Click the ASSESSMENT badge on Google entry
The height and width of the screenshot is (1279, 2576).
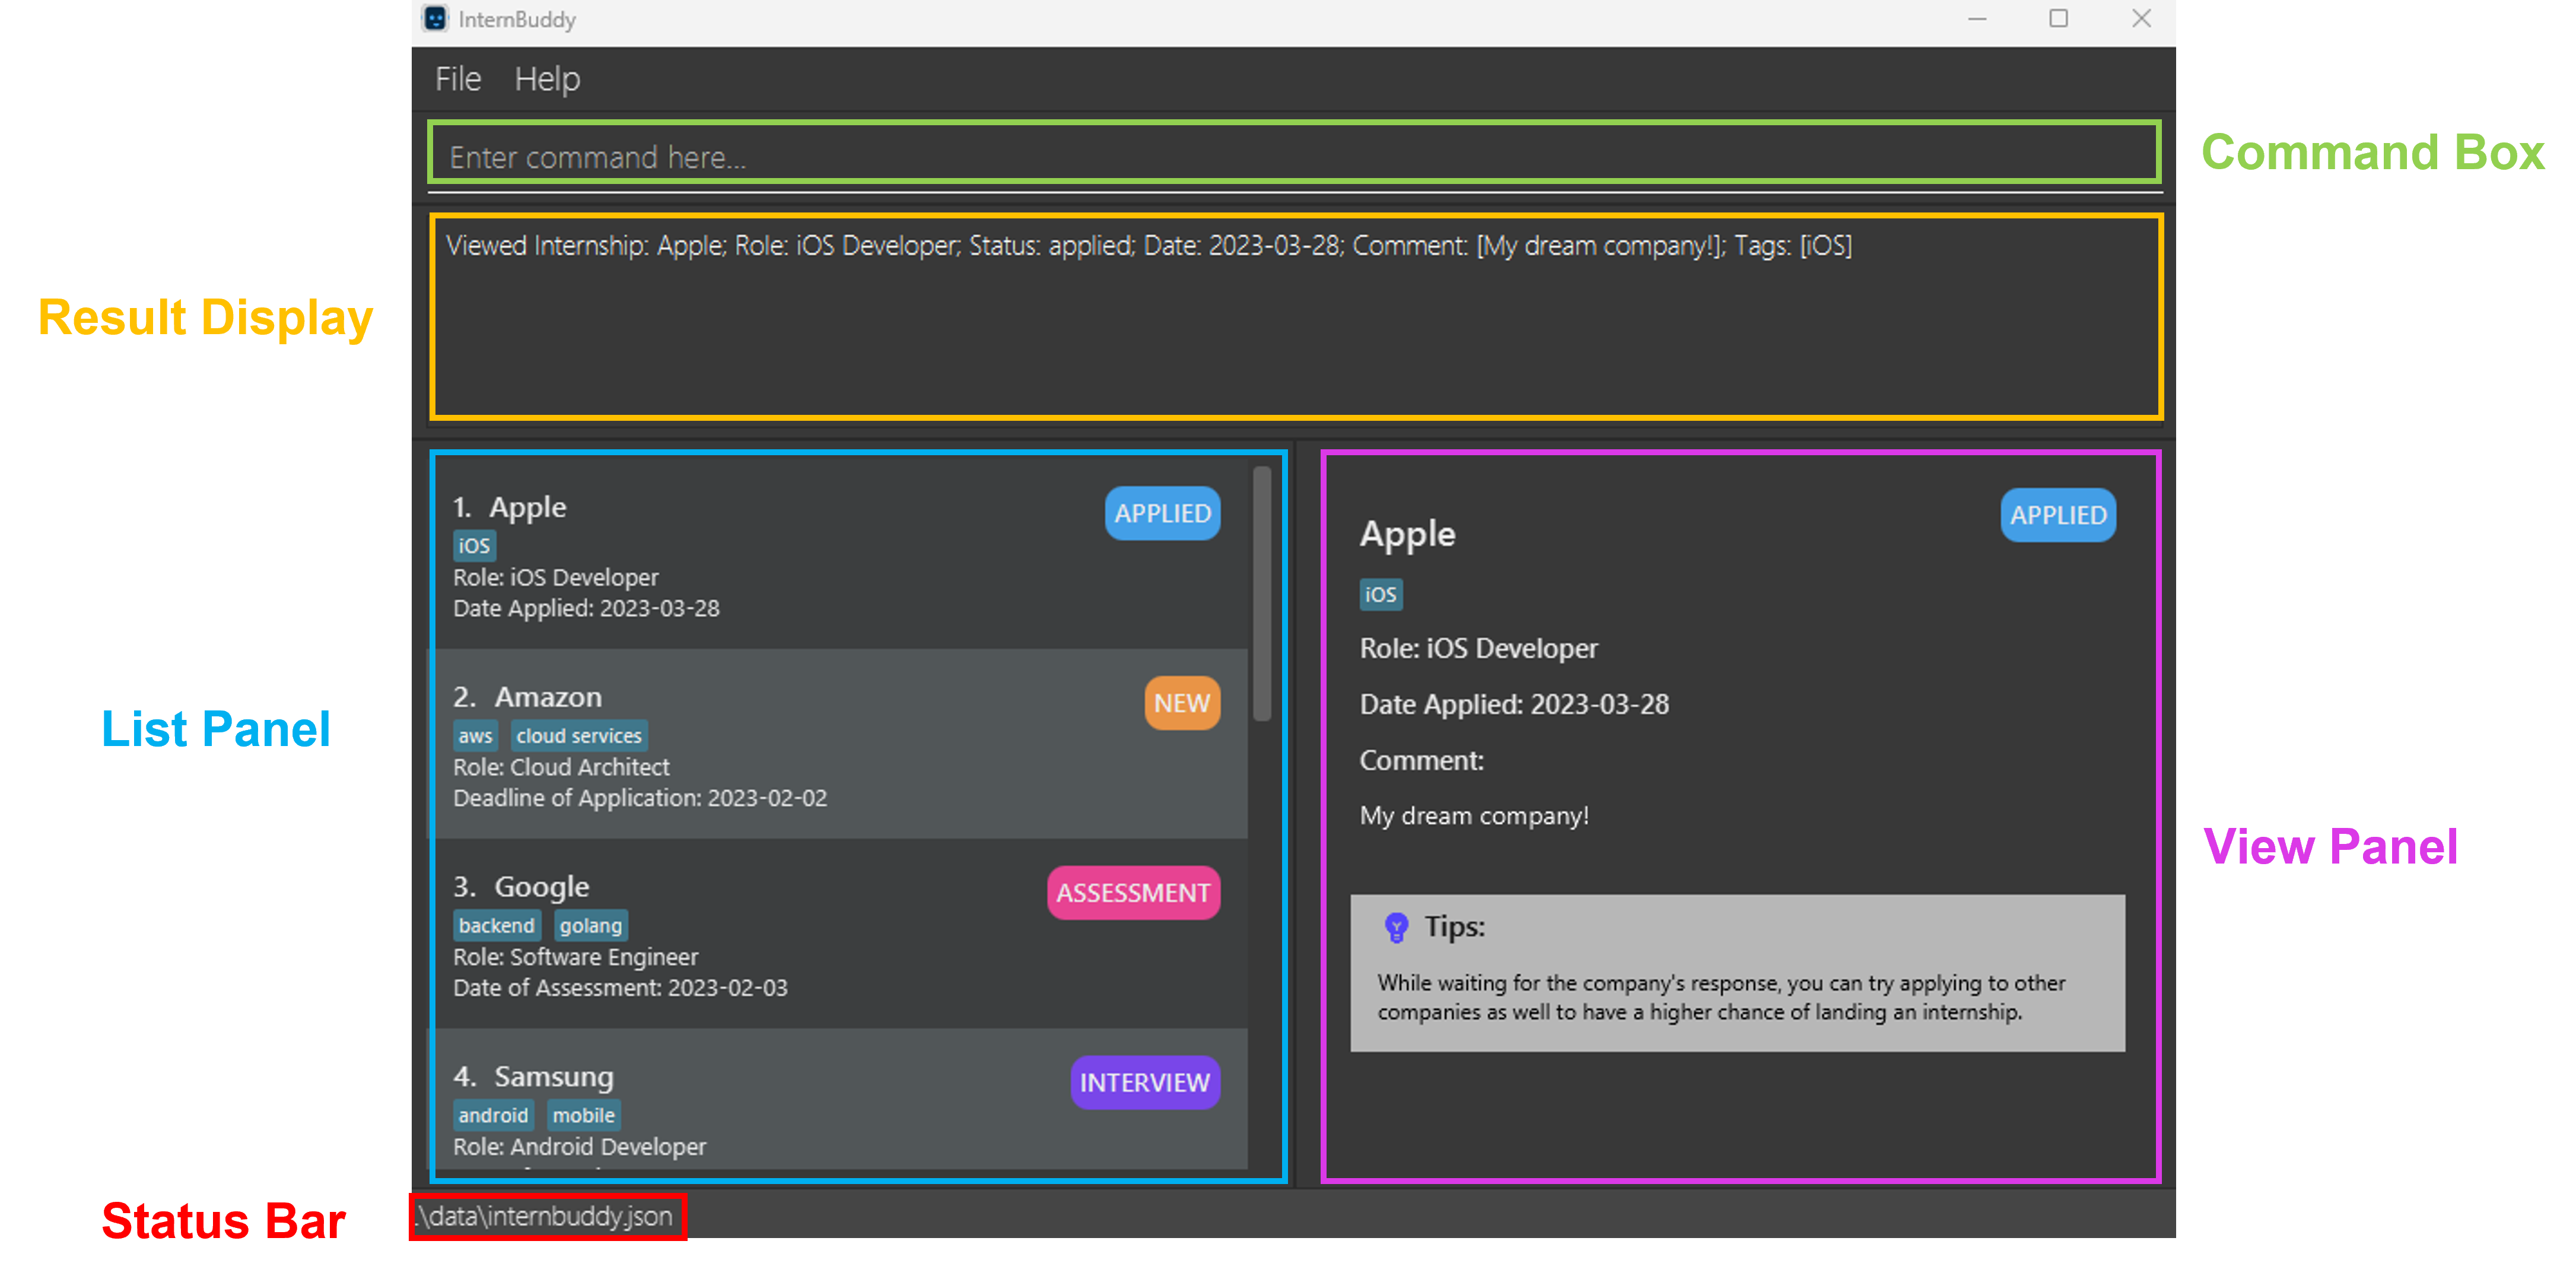1133,892
